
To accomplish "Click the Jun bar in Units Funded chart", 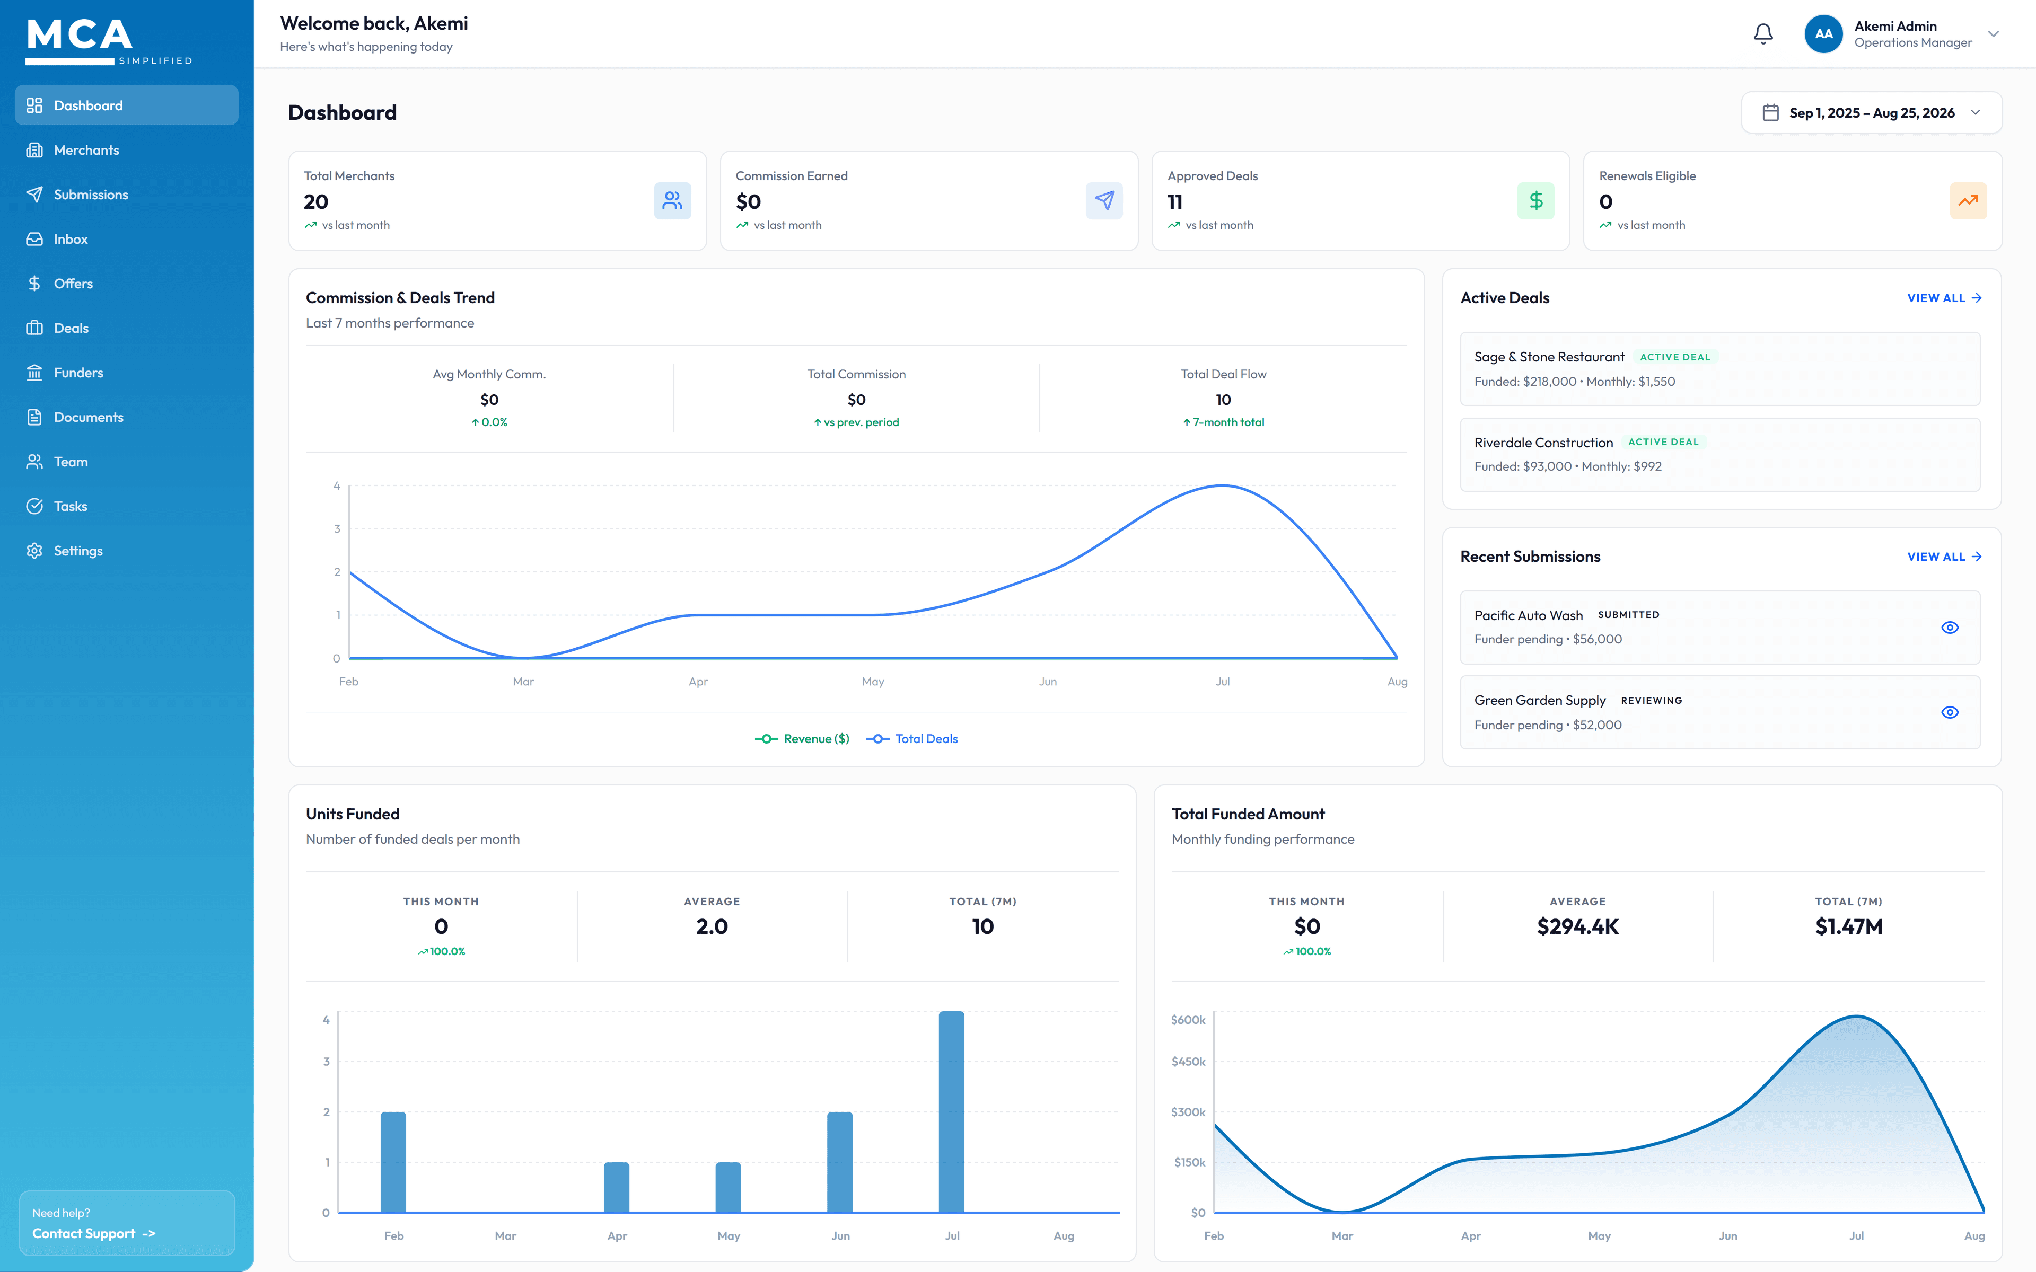I will tap(840, 1162).
